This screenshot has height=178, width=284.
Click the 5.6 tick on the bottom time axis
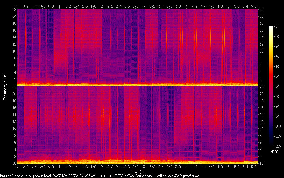click(x=254, y=167)
